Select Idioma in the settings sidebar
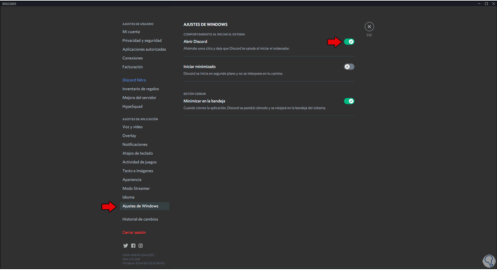Screen dimensions: 497x270 [x=128, y=197]
